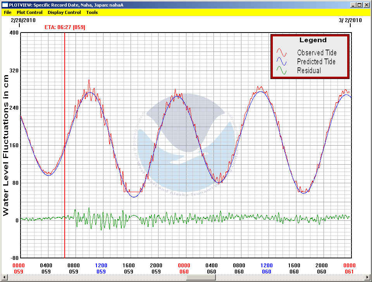Open the Plot Control menu
The width and height of the screenshot is (372, 282).
point(29,12)
